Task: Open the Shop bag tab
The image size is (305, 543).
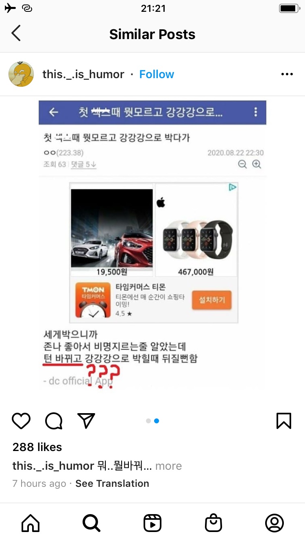Action: click(213, 523)
